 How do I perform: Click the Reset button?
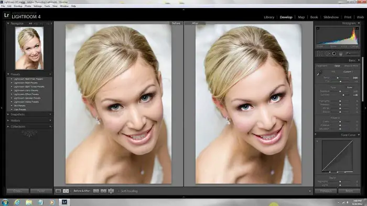click(x=349, y=191)
